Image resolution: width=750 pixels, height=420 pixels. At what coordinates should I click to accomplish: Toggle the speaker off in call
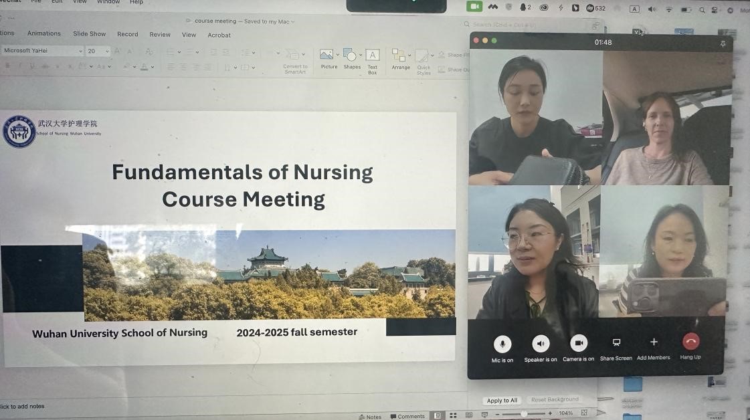[x=541, y=344]
